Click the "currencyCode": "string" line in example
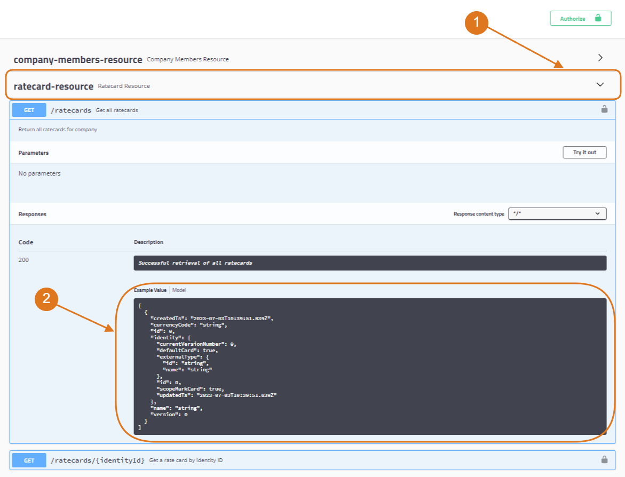The image size is (625, 477). click(188, 325)
